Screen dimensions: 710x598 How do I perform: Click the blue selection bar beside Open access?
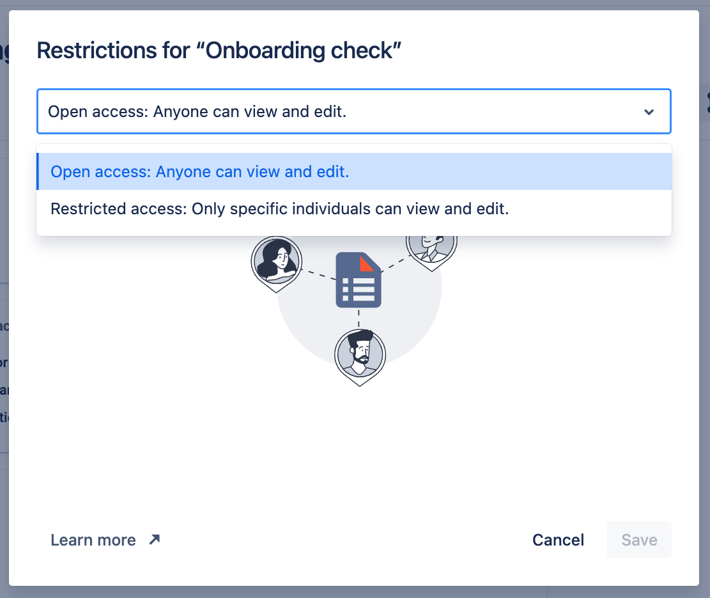(38, 171)
